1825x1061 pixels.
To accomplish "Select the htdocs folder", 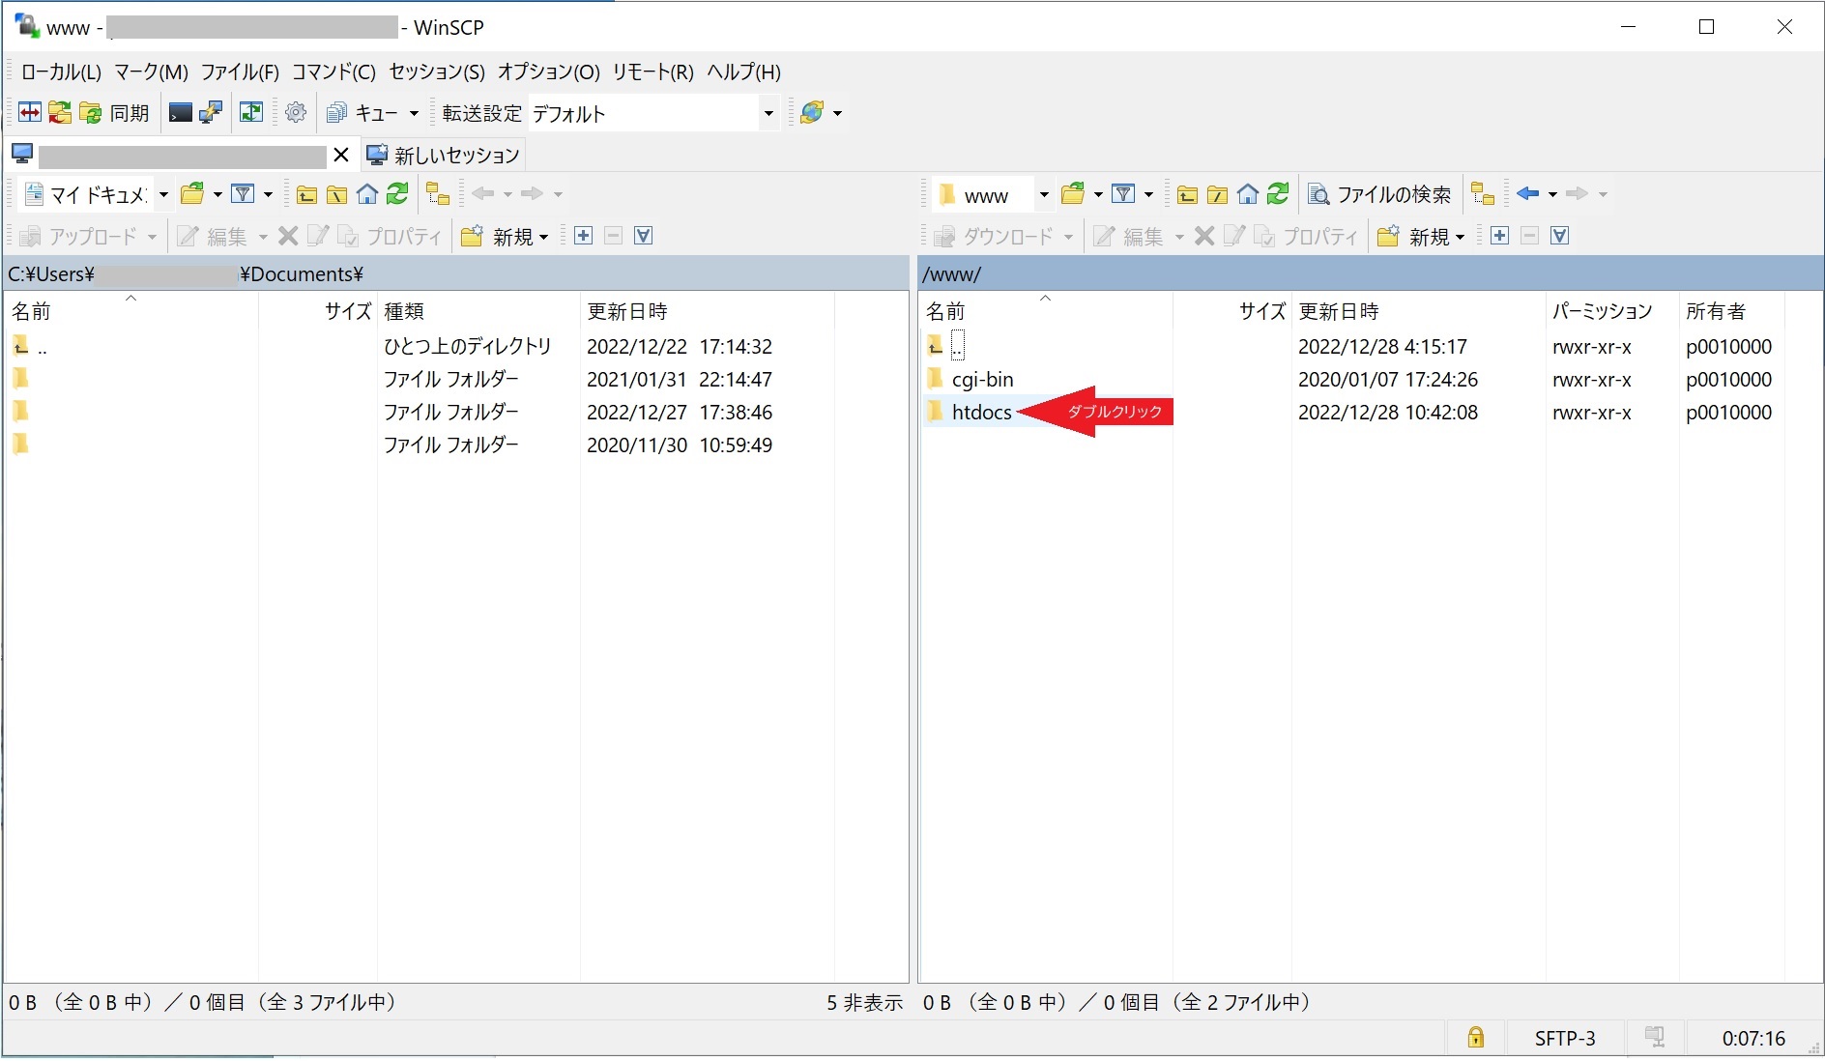I will click(x=981, y=413).
